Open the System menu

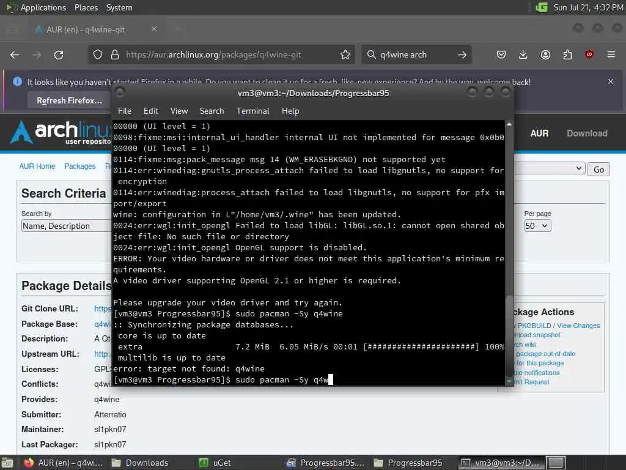(119, 7)
